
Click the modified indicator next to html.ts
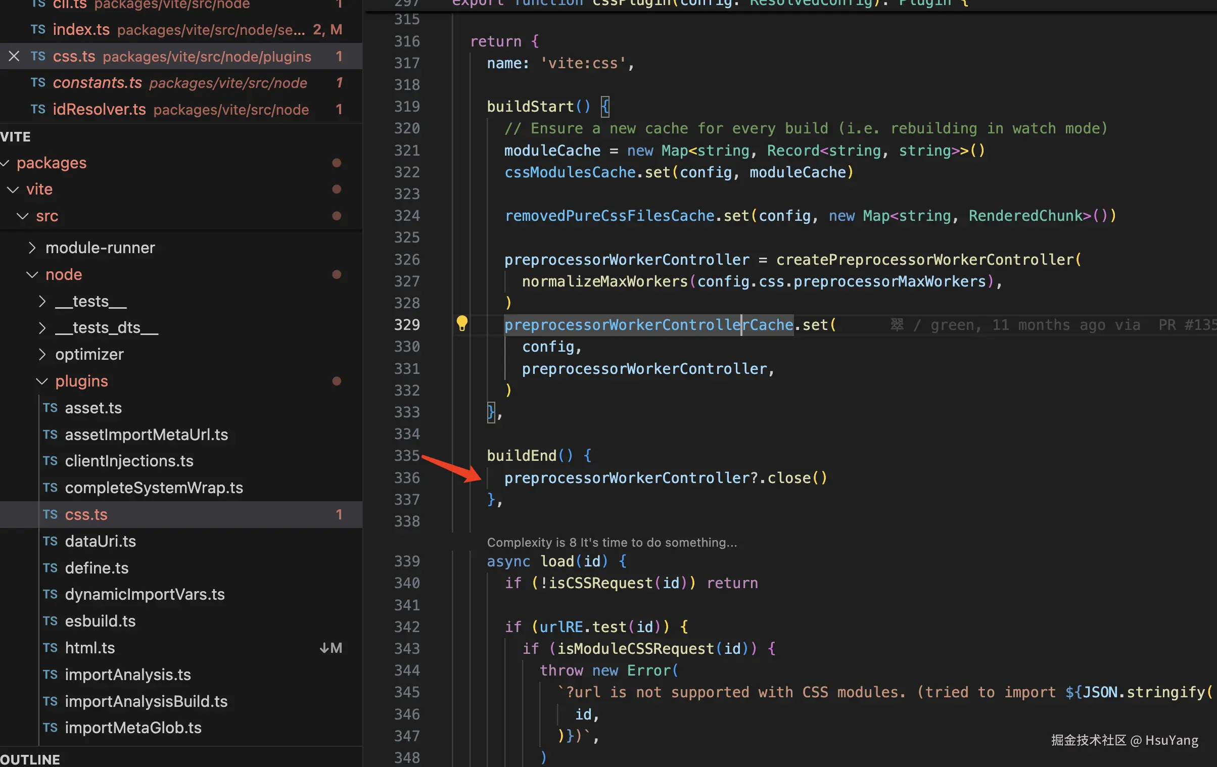pos(331,648)
